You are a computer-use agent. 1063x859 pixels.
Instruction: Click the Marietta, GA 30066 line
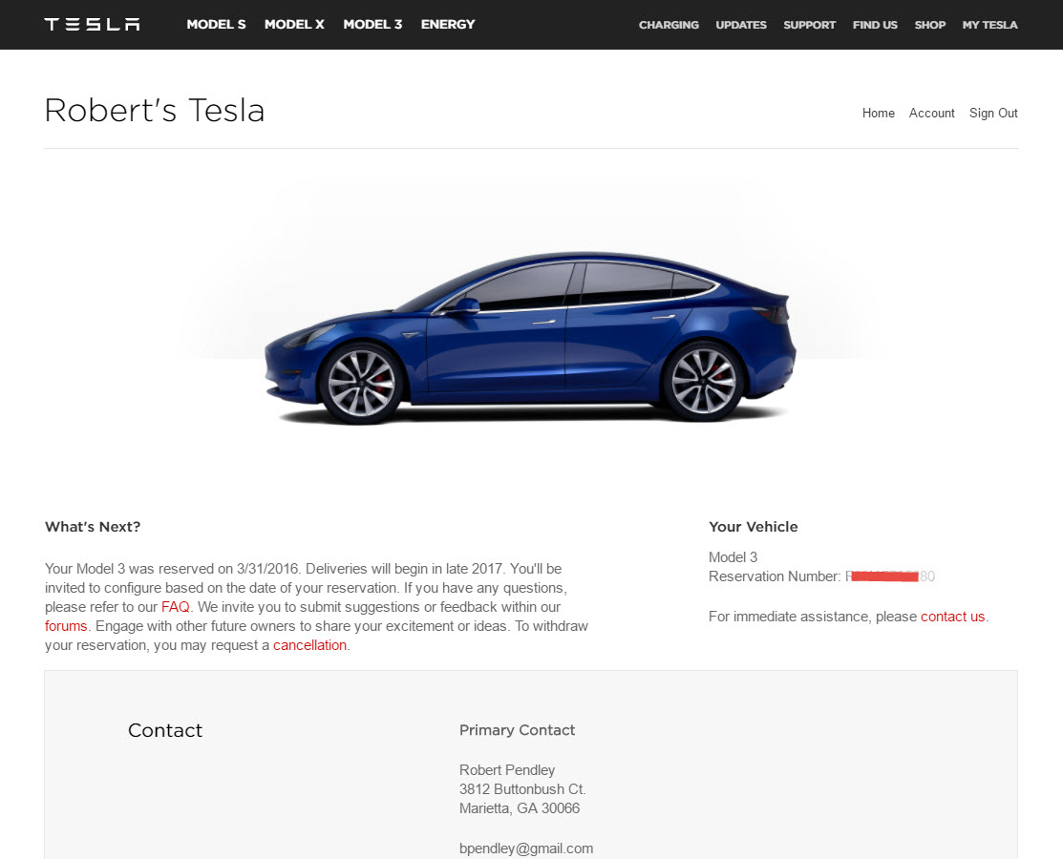pyautogui.click(x=520, y=808)
